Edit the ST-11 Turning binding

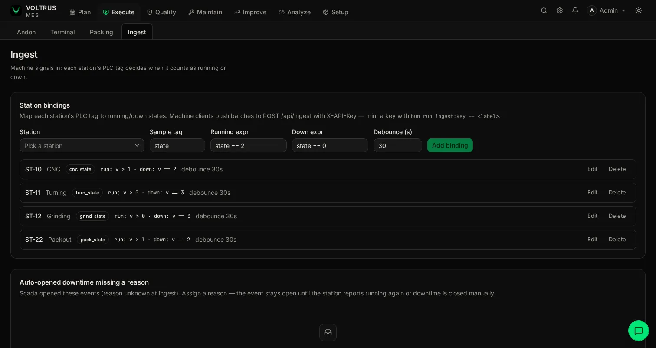pos(592,193)
